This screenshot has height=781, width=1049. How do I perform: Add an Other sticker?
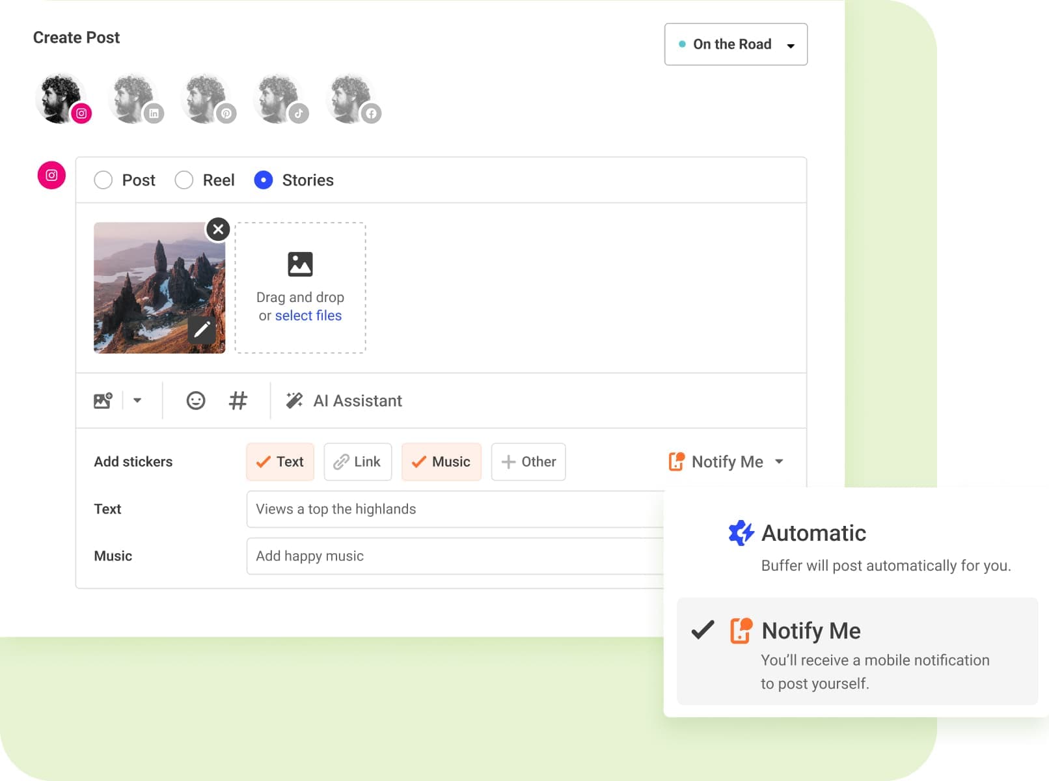(528, 462)
